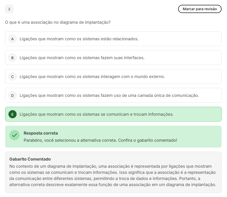Screen dimensions: 227x197
Task: Select the letter C circle icon
Action: coord(12,76)
